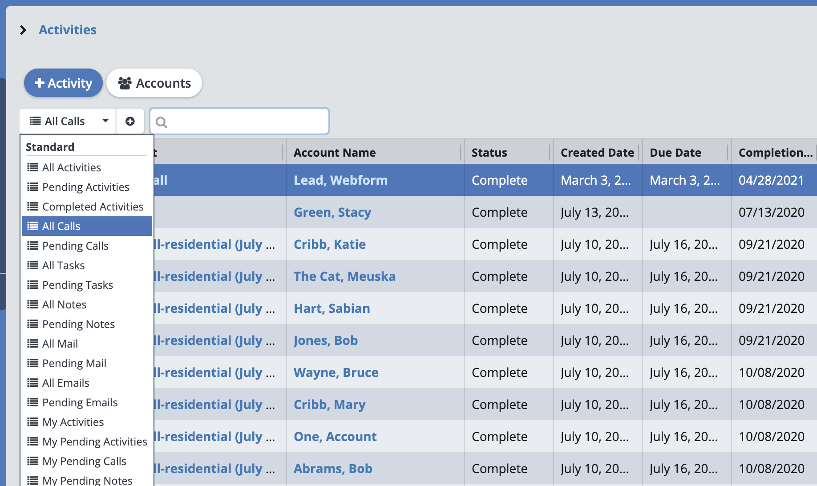Viewport: 817px width, 486px height.
Task: Select All Activities from the view list
Action: coord(71,167)
